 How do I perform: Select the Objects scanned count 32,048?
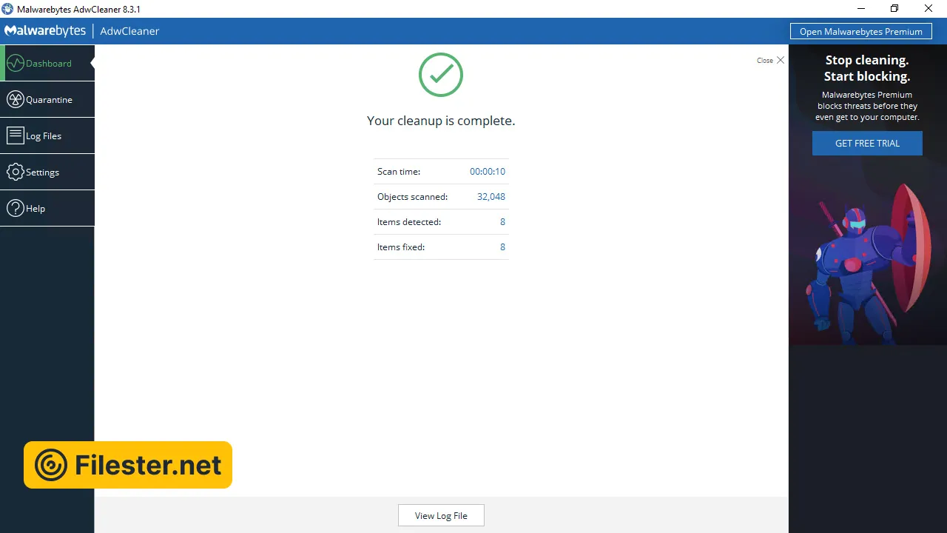[491, 197]
